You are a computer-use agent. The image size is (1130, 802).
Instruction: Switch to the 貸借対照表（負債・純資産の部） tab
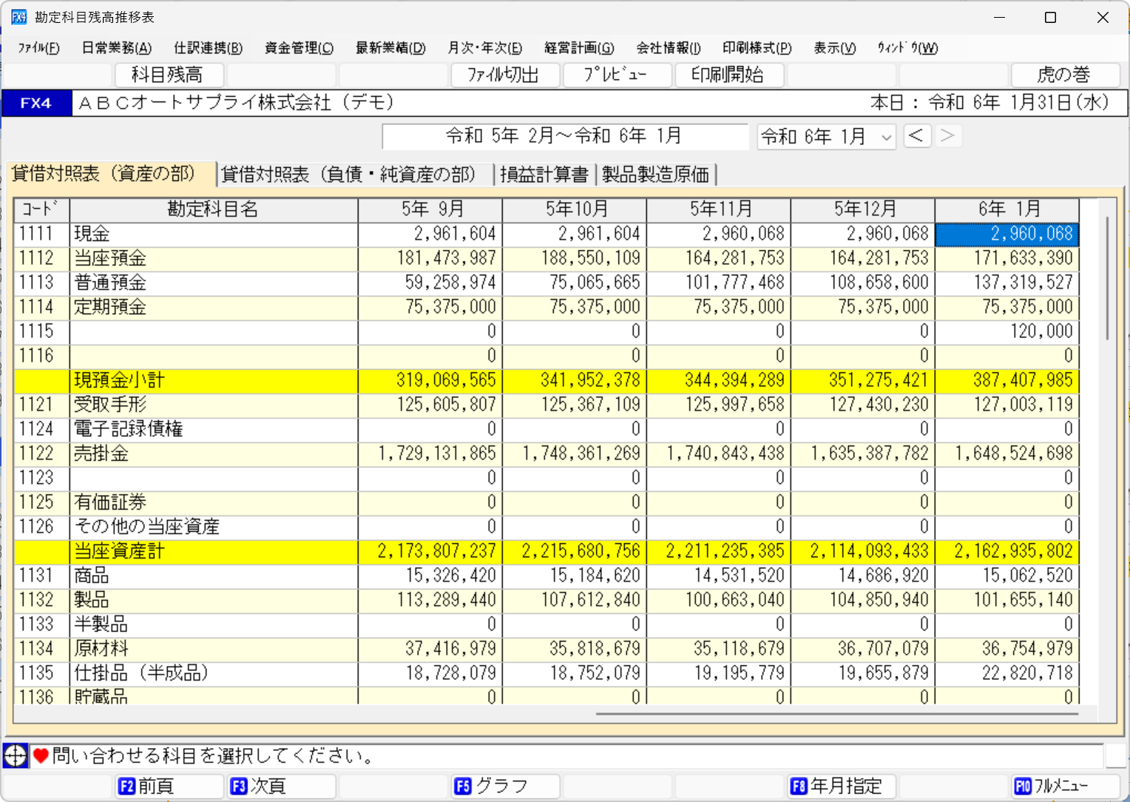pyautogui.click(x=348, y=175)
